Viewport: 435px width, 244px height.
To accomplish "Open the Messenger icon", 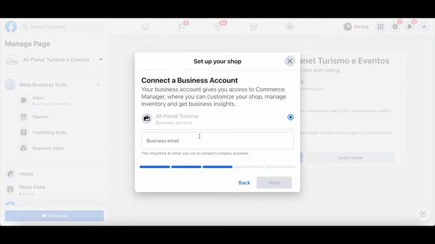I will (x=395, y=27).
